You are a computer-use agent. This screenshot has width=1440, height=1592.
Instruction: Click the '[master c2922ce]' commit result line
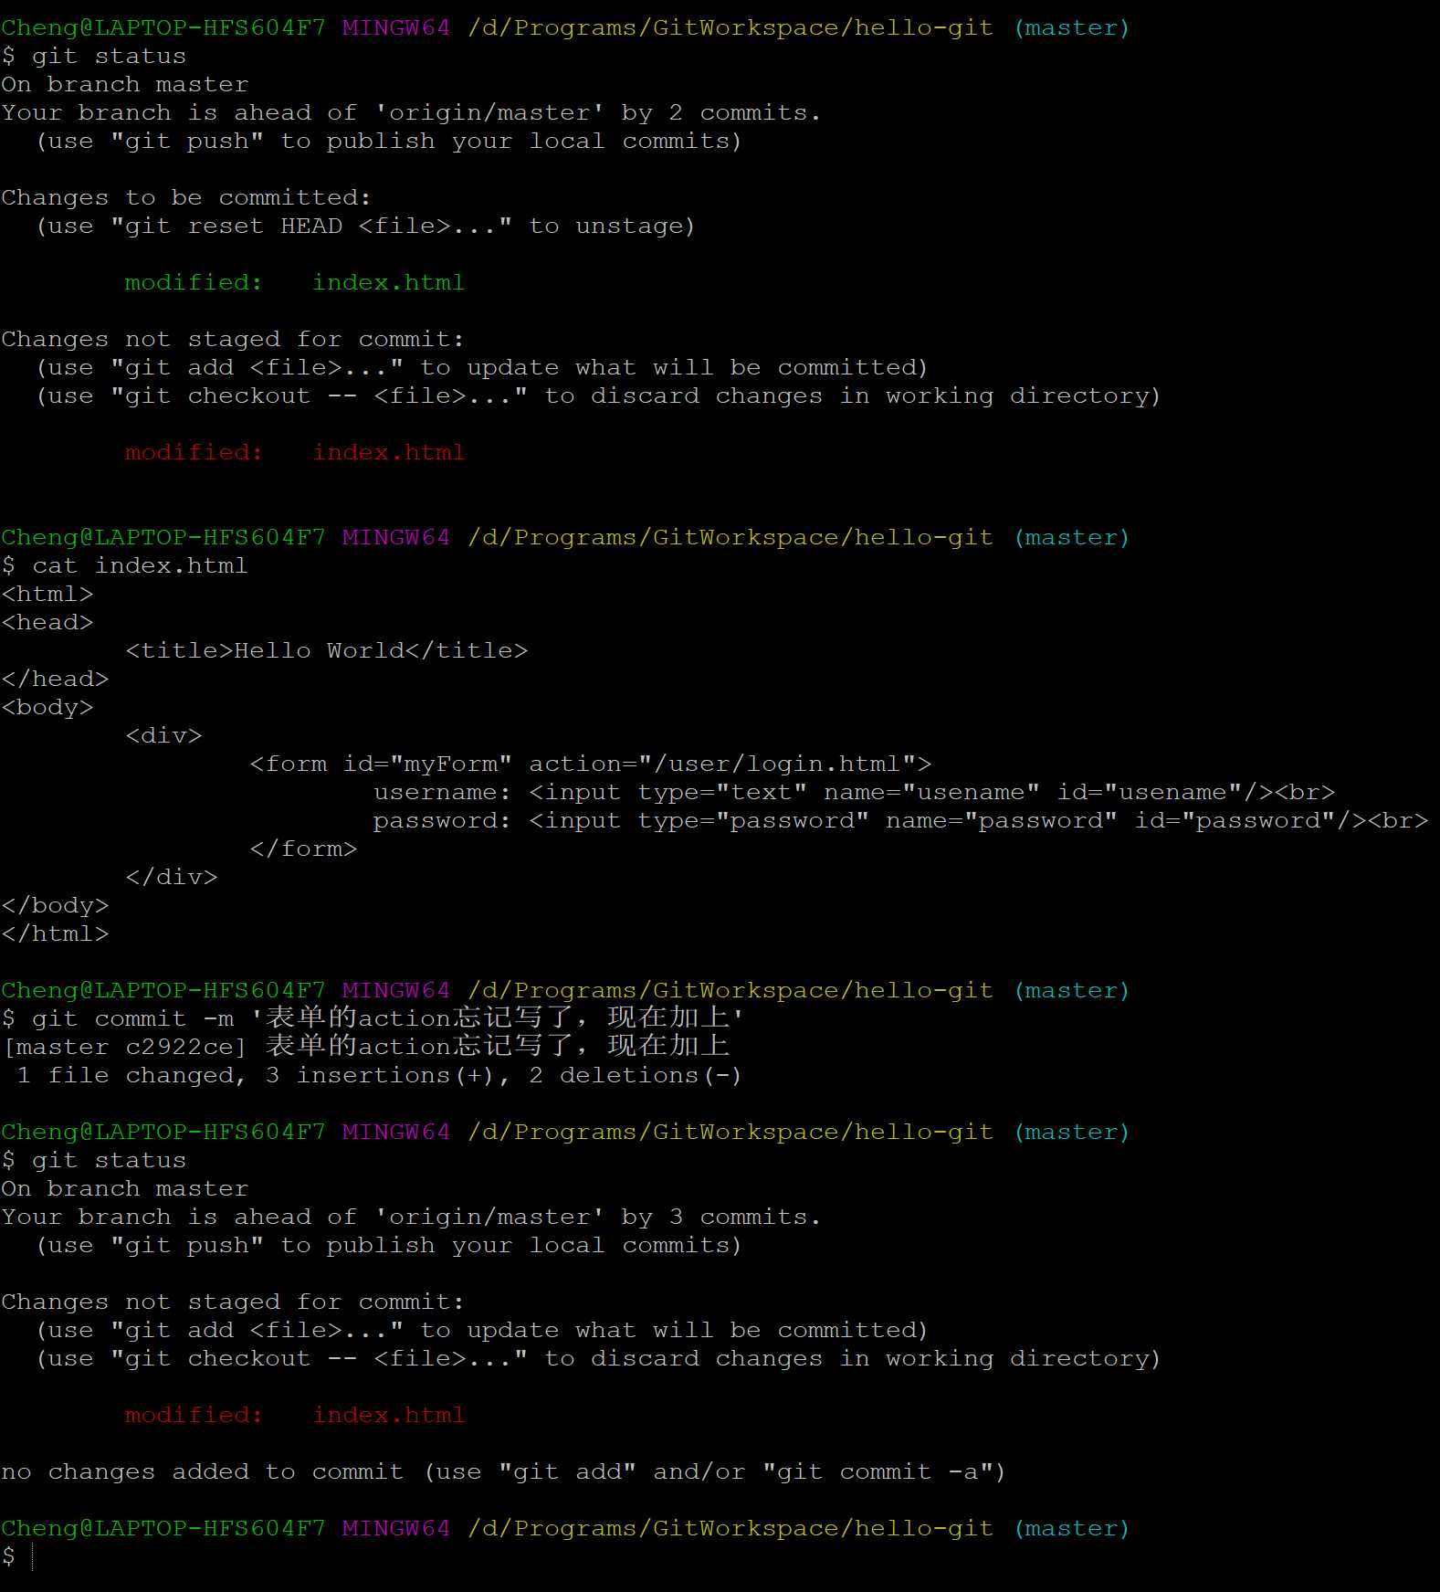coord(366,1047)
